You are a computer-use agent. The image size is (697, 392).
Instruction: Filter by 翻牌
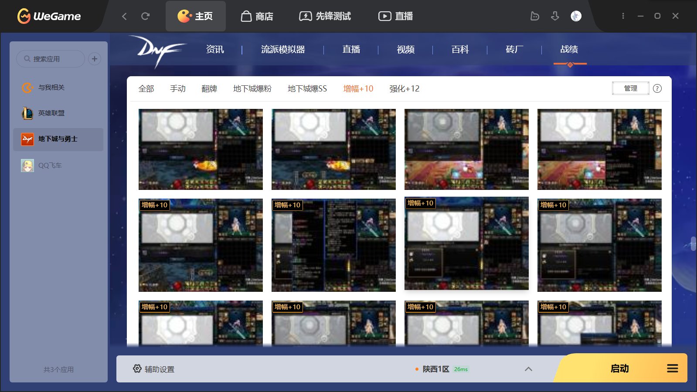coord(209,89)
